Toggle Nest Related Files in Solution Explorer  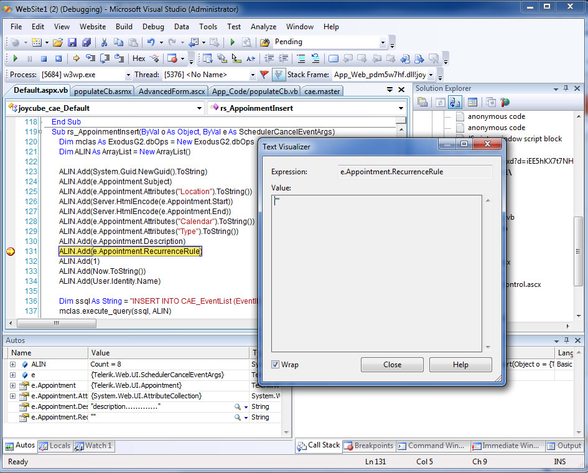455,102
